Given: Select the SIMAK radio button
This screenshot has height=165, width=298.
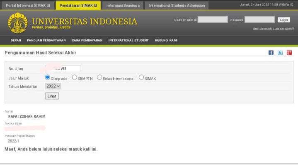Looking at the screenshot, I should [141, 77].
